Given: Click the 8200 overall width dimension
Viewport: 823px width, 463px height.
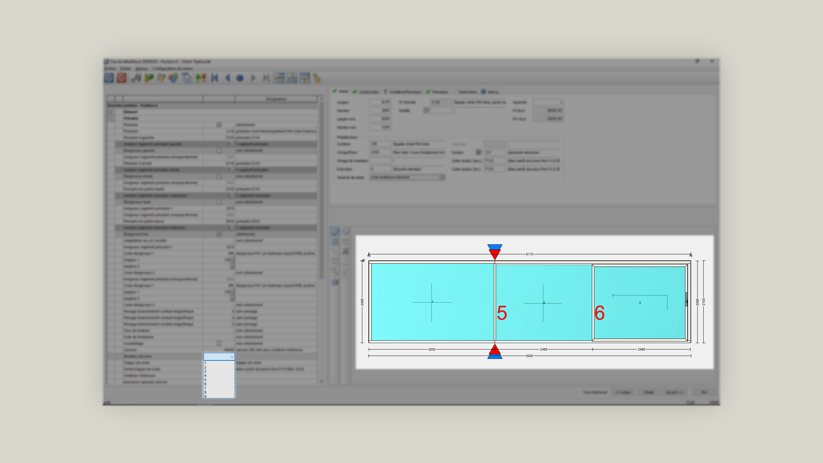Looking at the screenshot, I should coord(529,356).
